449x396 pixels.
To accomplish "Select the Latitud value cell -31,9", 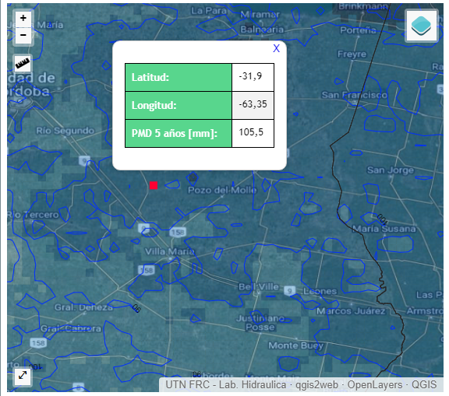I will tap(253, 77).
